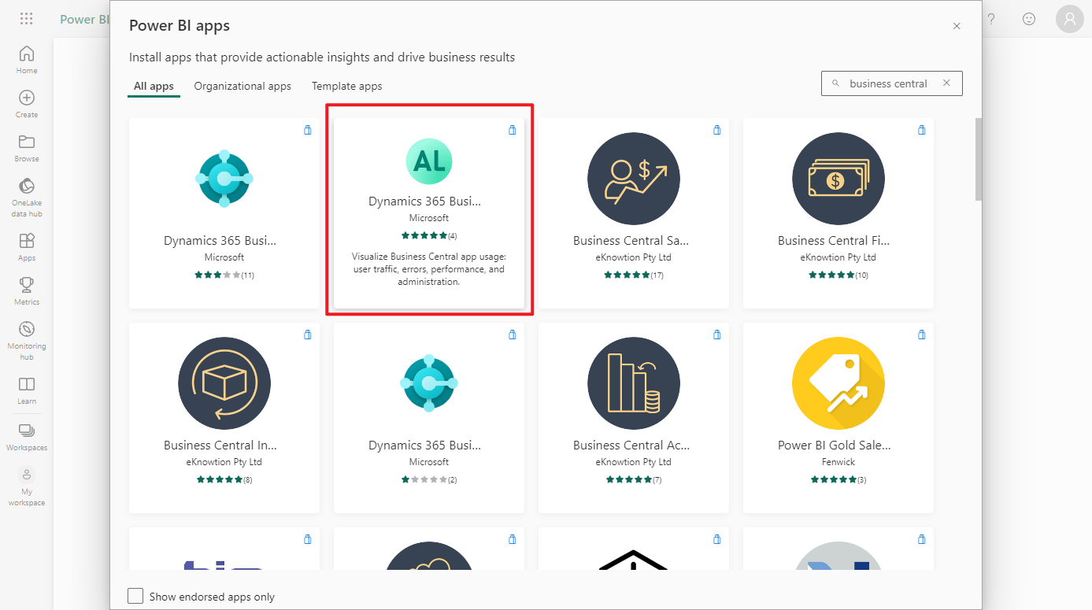
Task: Switch to the Template apps tab
Action: tap(346, 86)
